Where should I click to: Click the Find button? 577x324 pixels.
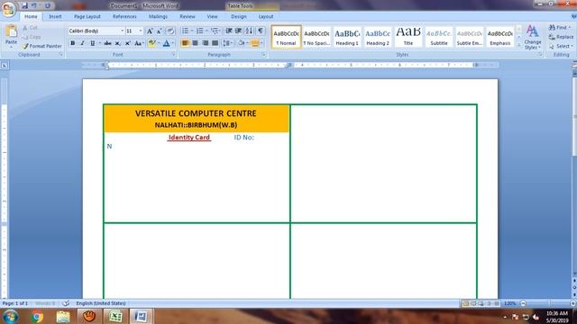(x=559, y=28)
